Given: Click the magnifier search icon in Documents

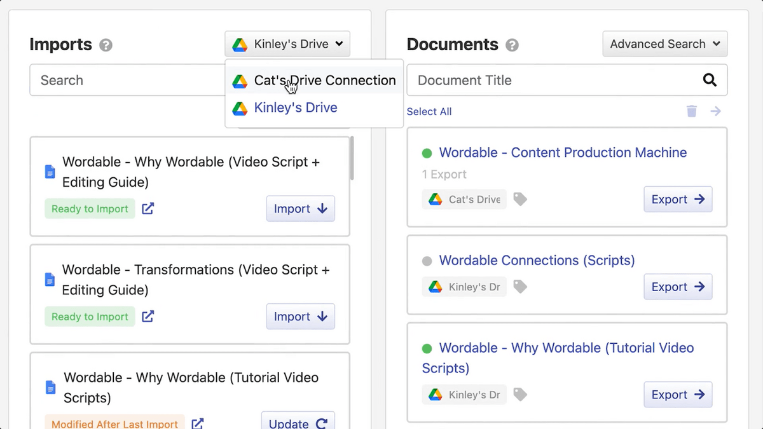Looking at the screenshot, I should click(x=710, y=80).
